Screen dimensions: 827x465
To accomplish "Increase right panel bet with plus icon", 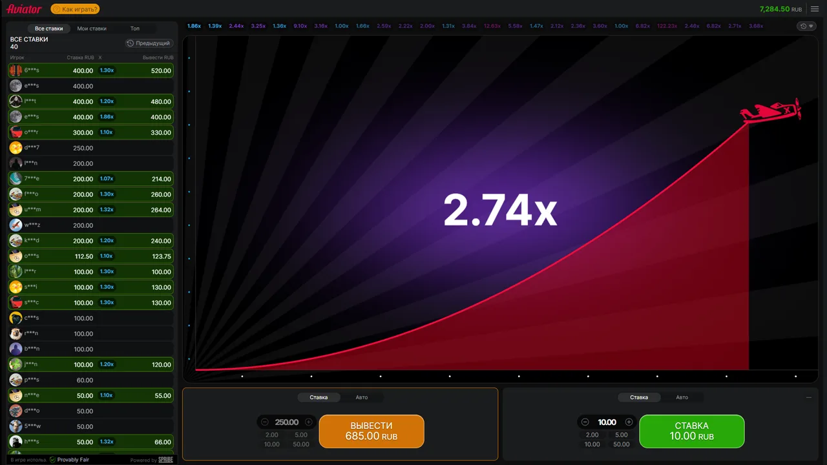I will tap(629, 422).
